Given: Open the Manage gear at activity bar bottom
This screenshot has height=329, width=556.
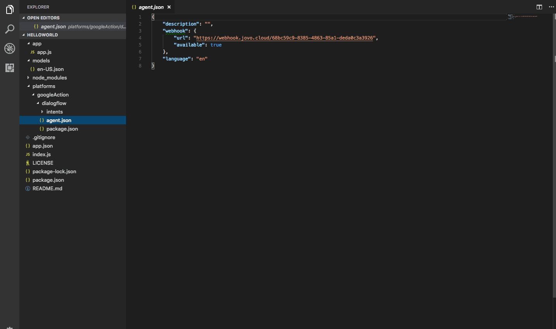Looking at the screenshot, I should pos(10,327).
